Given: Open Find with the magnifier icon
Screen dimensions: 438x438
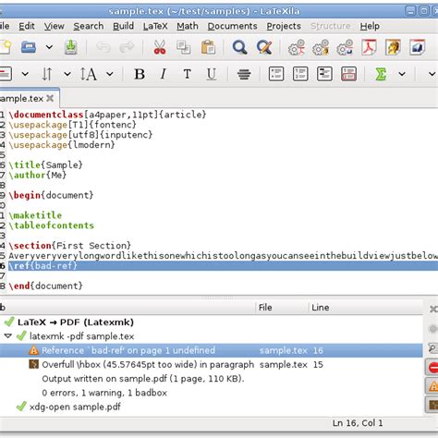Looking at the screenshot, I should pos(239,47).
